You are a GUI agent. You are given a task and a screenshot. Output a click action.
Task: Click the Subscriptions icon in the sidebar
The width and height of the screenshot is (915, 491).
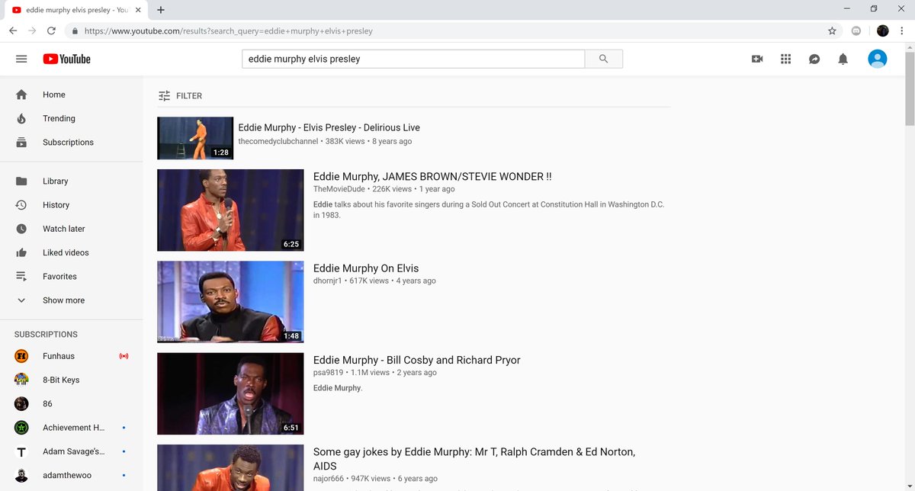pyautogui.click(x=21, y=142)
